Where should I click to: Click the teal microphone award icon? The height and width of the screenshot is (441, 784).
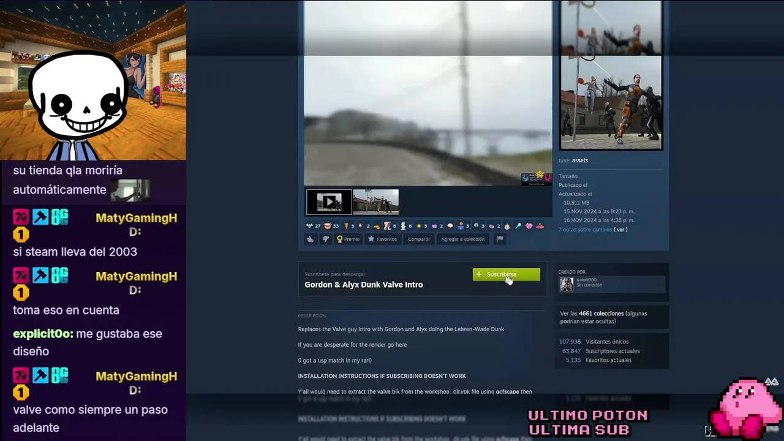tap(518, 226)
